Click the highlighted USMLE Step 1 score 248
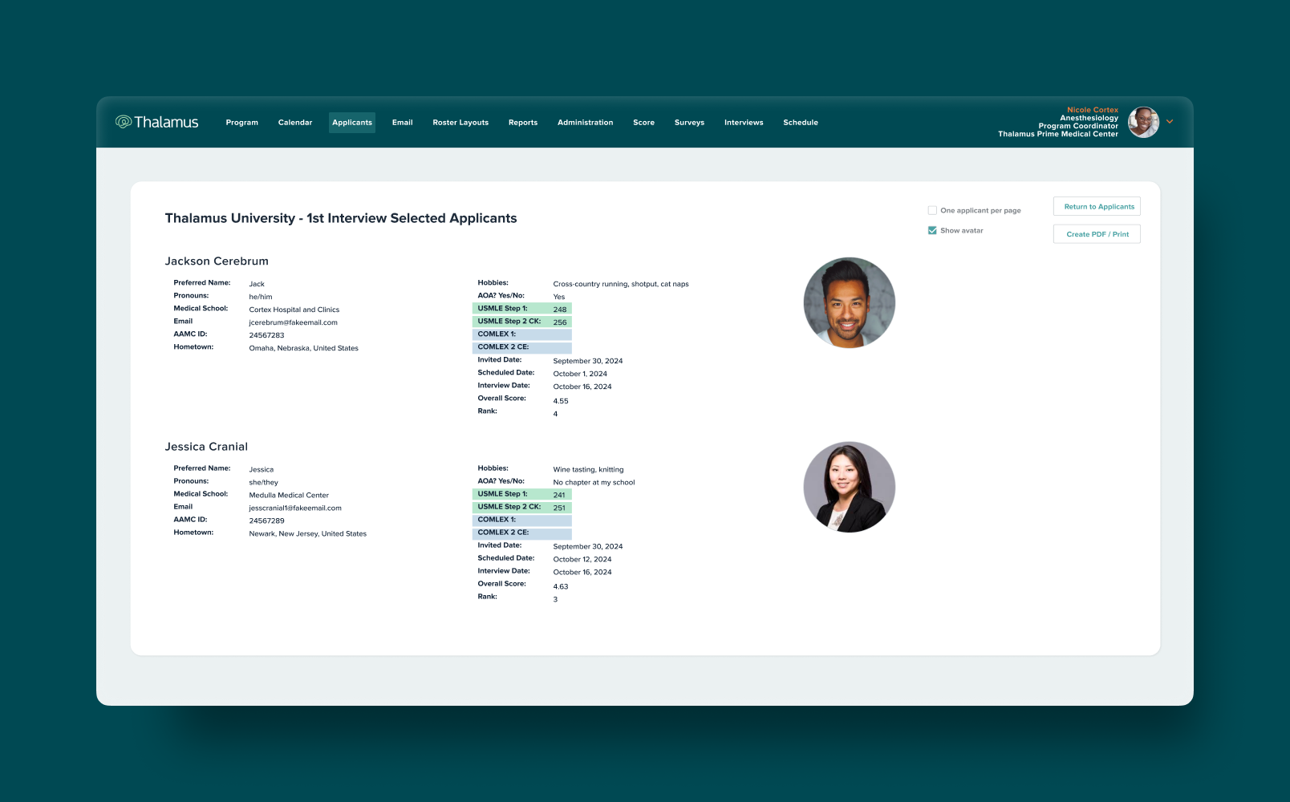The height and width of the screenshot is (802, 1290). (x=560, y=310)
